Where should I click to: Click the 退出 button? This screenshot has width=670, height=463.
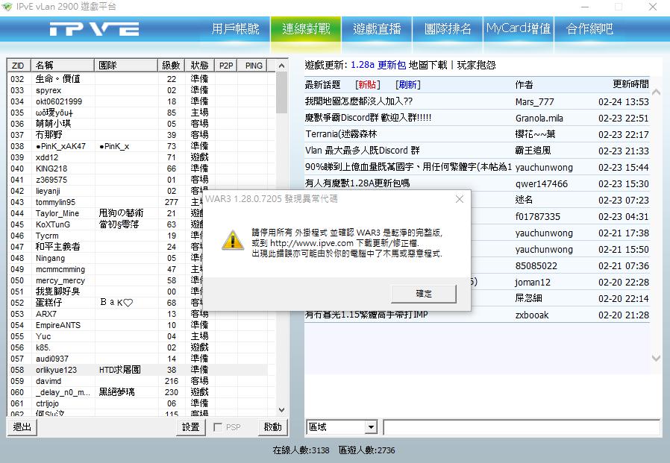click(x=22, y=426)
